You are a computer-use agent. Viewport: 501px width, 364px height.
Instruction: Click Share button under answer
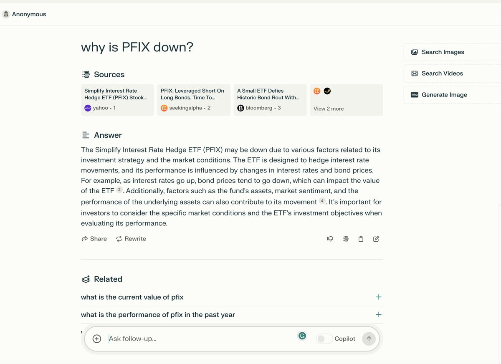pos(94,239)
